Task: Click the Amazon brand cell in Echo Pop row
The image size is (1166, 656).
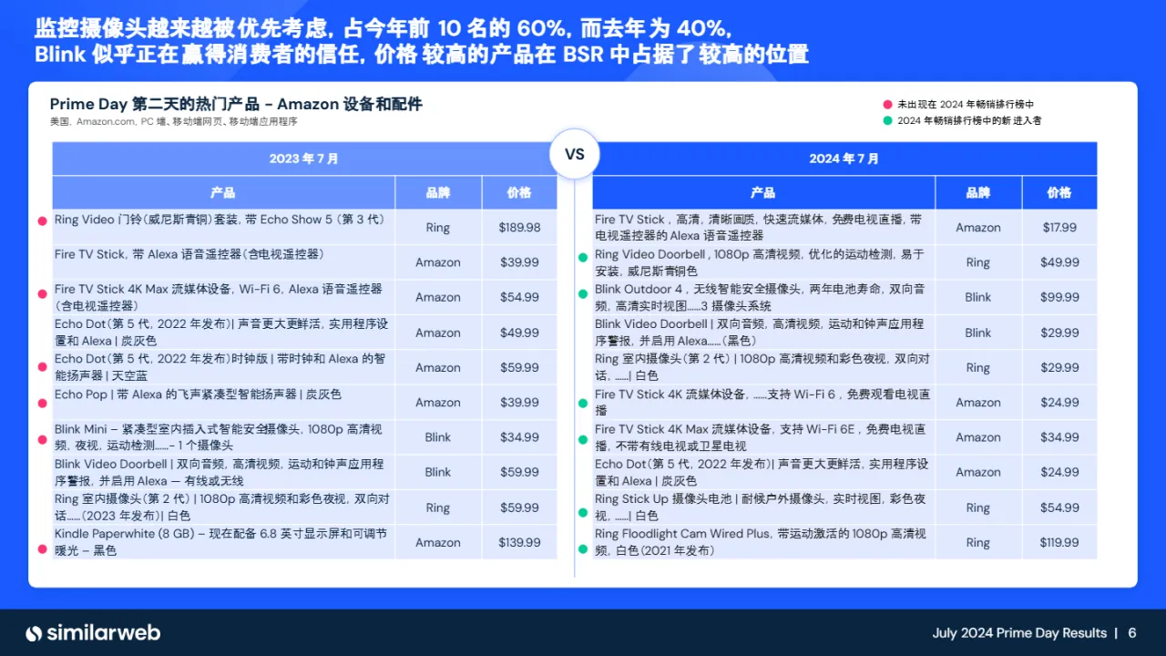Action: tap(438, 403)
